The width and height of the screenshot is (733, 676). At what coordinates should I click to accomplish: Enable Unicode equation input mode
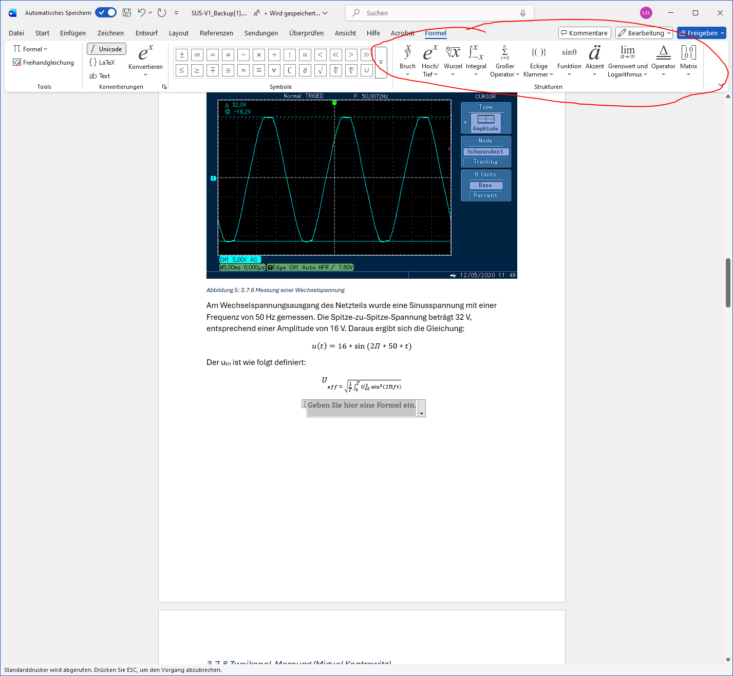click(x=106, y=49)
